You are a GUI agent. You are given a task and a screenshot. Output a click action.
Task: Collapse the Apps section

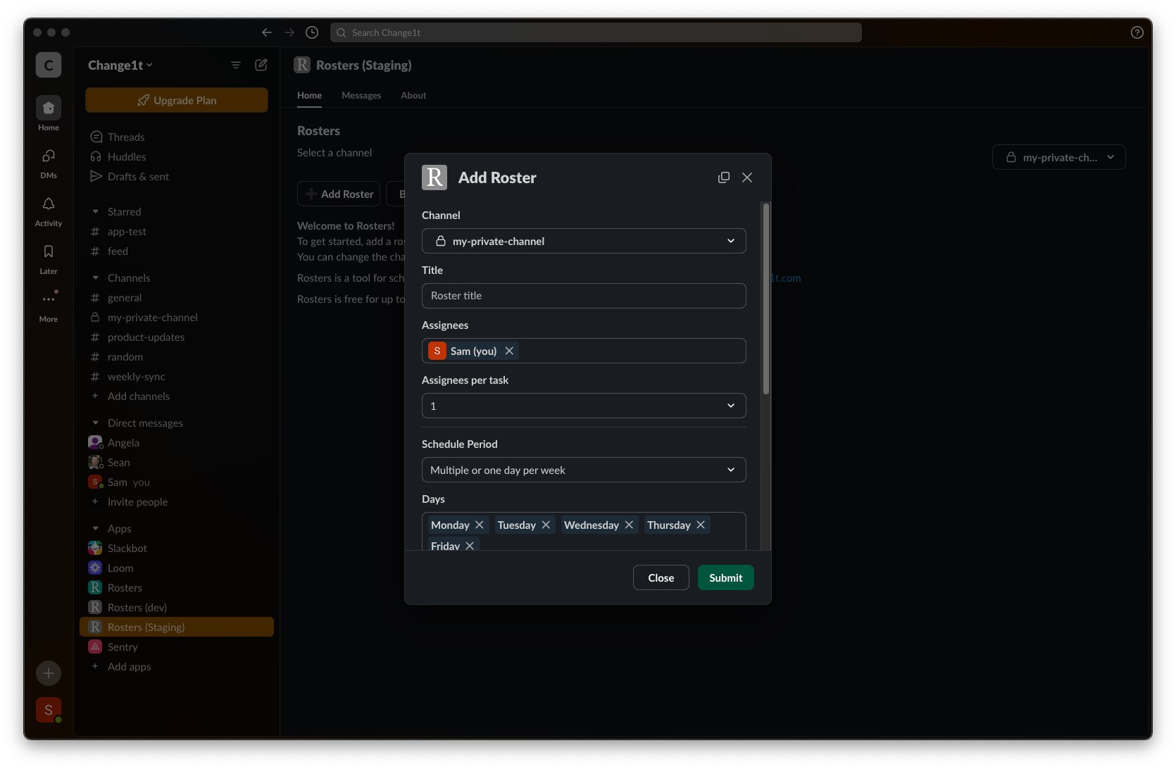(96, 528)
